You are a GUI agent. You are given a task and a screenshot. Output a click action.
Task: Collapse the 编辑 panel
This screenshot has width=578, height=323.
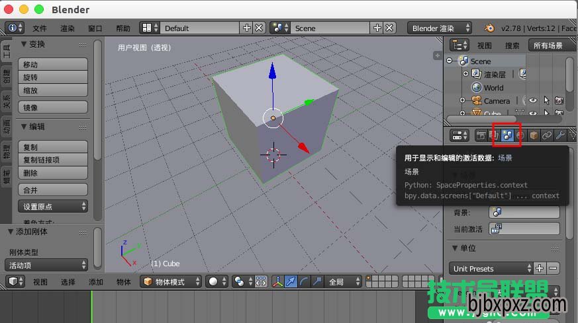pyautogui.click(x=24, y=127)
